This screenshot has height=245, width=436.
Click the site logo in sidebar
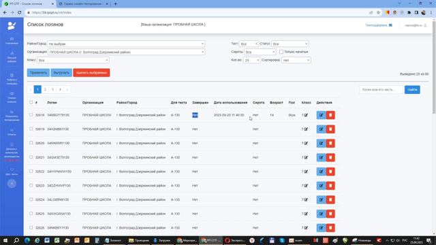pos(12,26)
